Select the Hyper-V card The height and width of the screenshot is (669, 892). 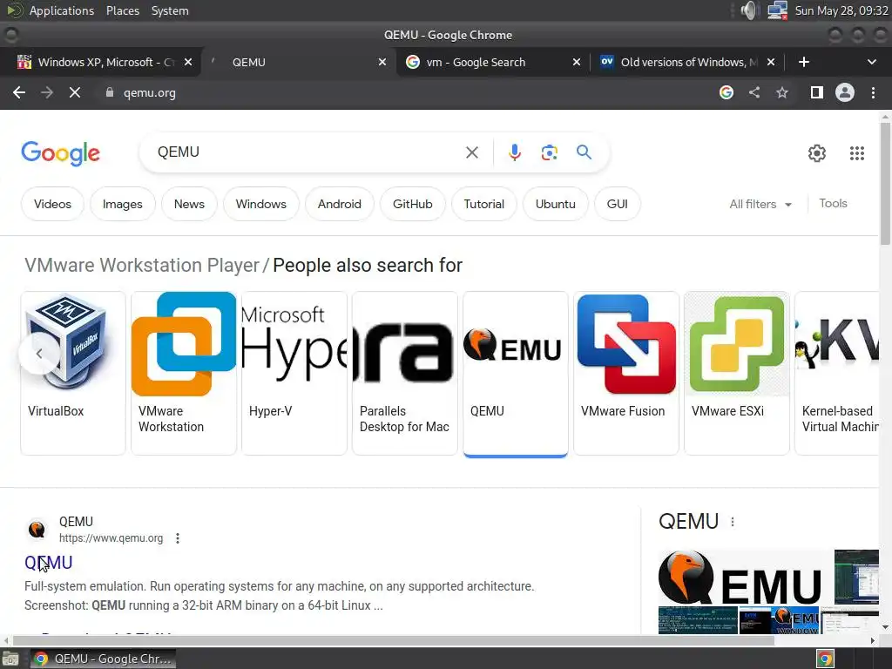294,373
